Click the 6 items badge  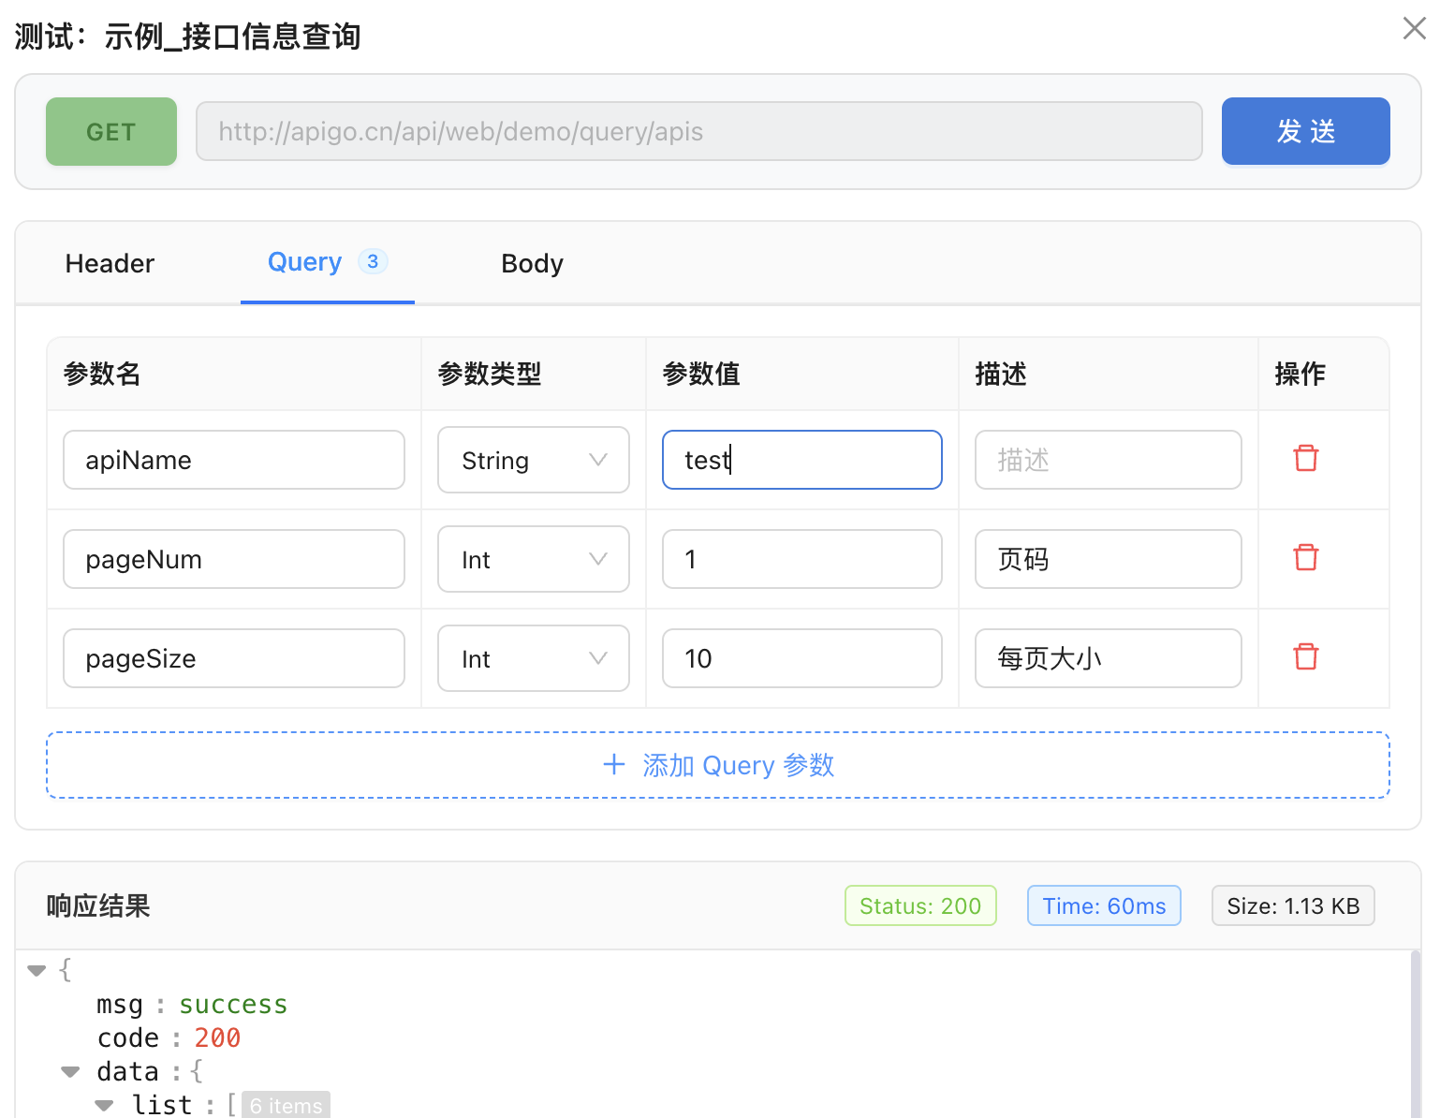[286, 1105]
